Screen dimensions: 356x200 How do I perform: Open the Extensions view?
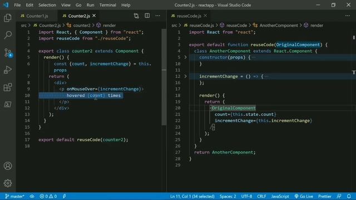pos(8,87)
